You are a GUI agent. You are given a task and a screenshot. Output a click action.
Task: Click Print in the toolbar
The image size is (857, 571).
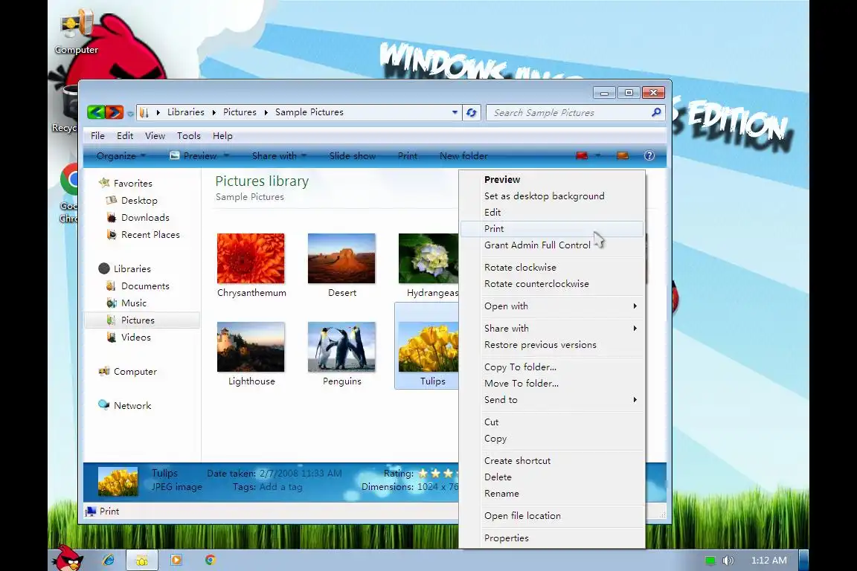coord(408,155)
